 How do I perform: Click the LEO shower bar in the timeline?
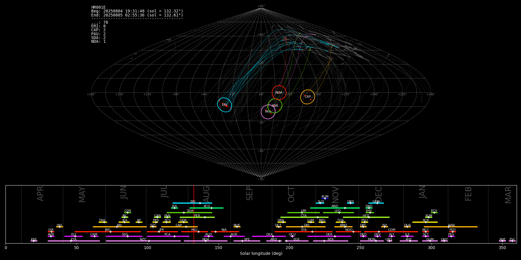[338, 213]
